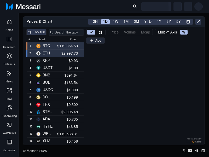Select the 5Y time range
The width and height of the screenshot is (209, 157).
(178, 22)
